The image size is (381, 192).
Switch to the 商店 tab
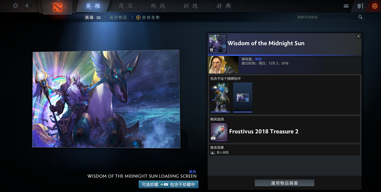pos(125,6)
